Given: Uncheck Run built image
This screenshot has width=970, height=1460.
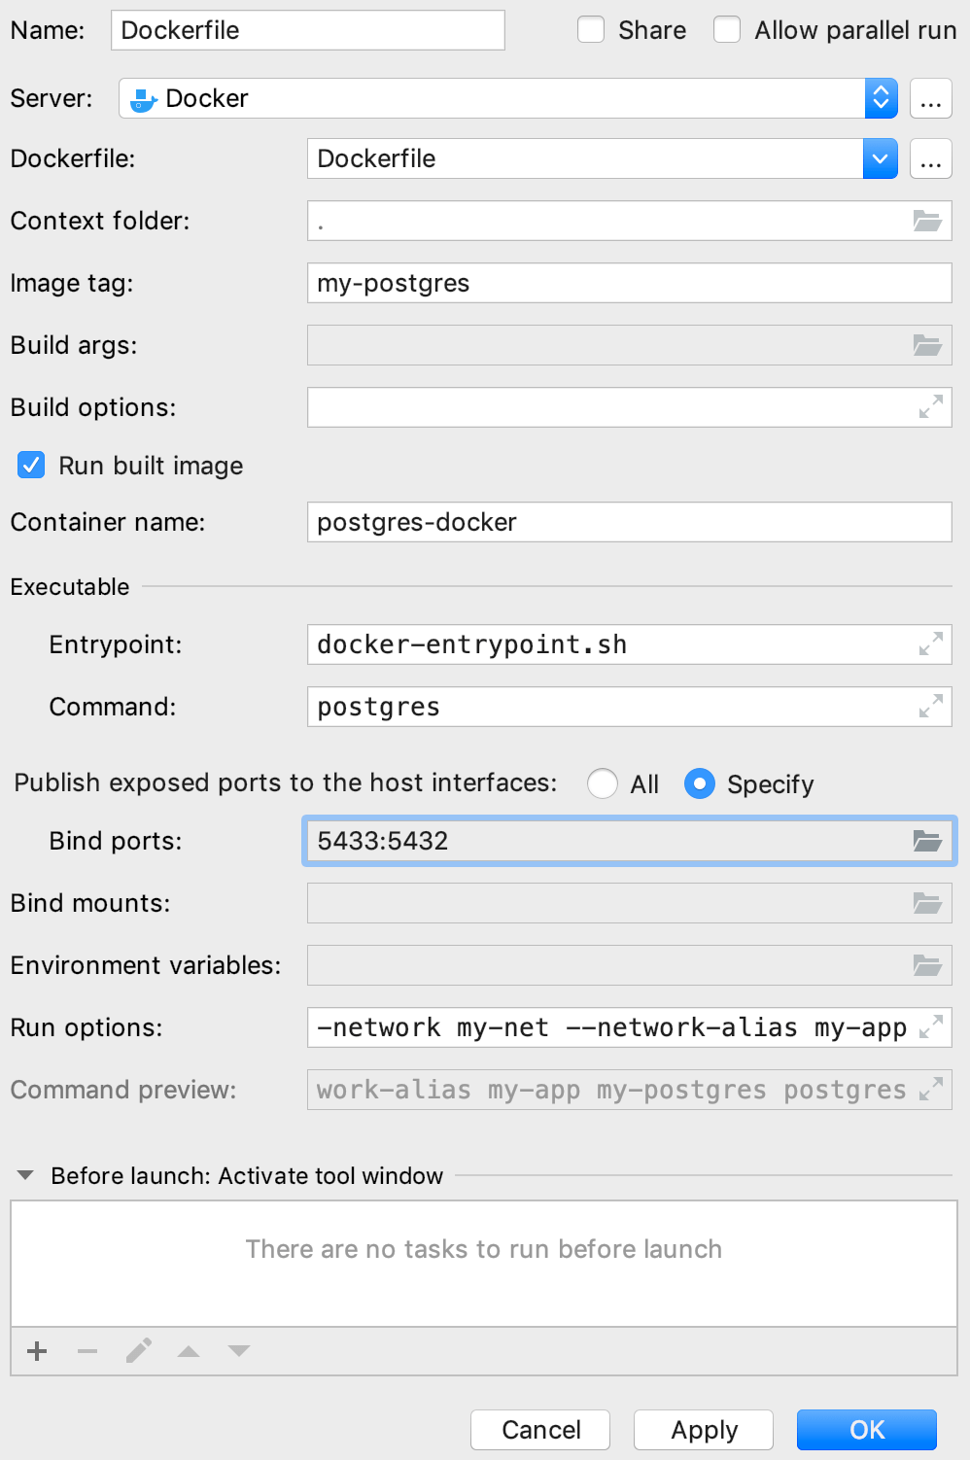Looking at the screenshot, I should pyautogui.click(x=31, y=466).
